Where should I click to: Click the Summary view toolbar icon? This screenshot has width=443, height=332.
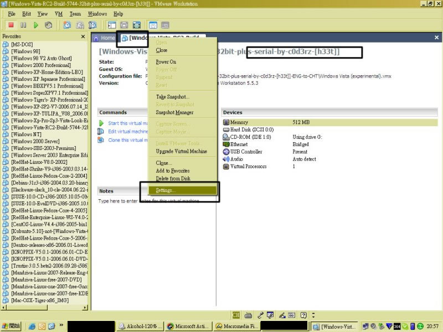(153, 25)
